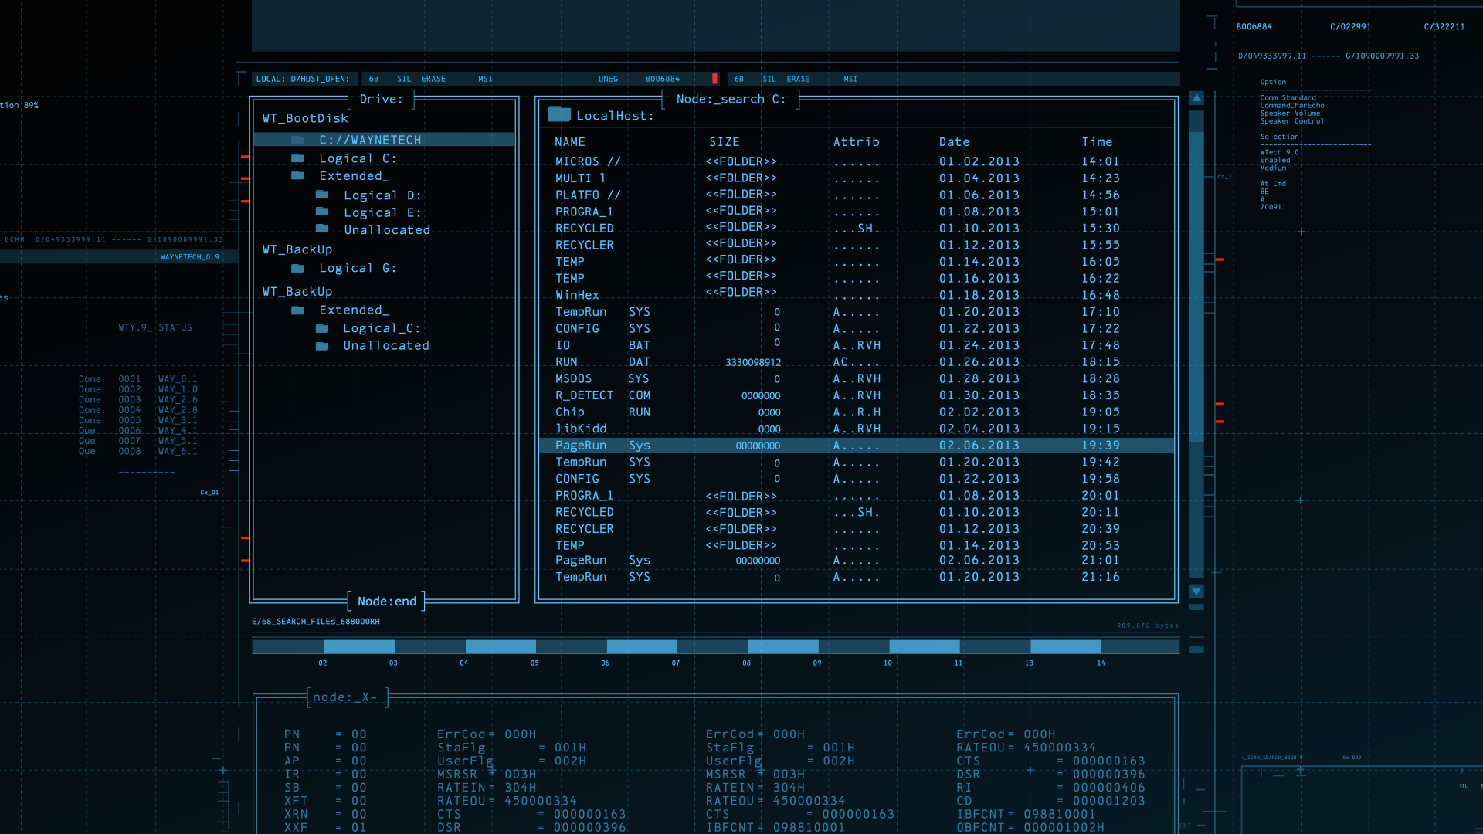Click first ERASE in the top bar
Screen dimensions: 1483x834
pyautogui.click(x=433, y=79)
